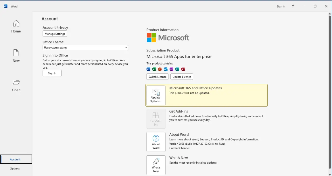The image size is (332, 176).
Task: Click the Word icon under product contents
Action: click(x=148, y=69)
